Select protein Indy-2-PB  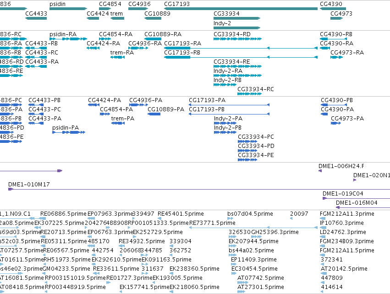click(228, 128)
